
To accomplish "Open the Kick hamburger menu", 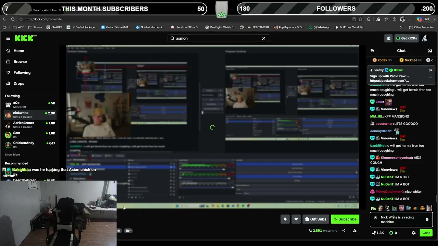I will pos(8,38).
